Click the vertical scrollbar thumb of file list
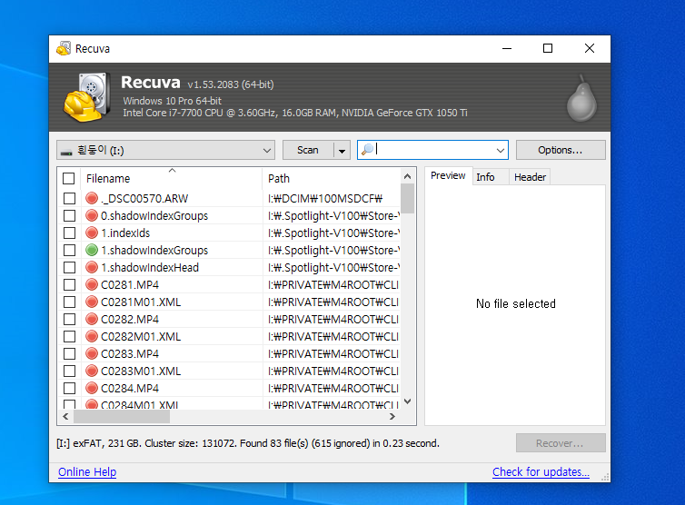685x505 pixels. tap(407, 198)
